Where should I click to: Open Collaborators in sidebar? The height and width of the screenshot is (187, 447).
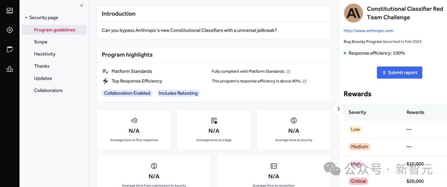point(48,90)
